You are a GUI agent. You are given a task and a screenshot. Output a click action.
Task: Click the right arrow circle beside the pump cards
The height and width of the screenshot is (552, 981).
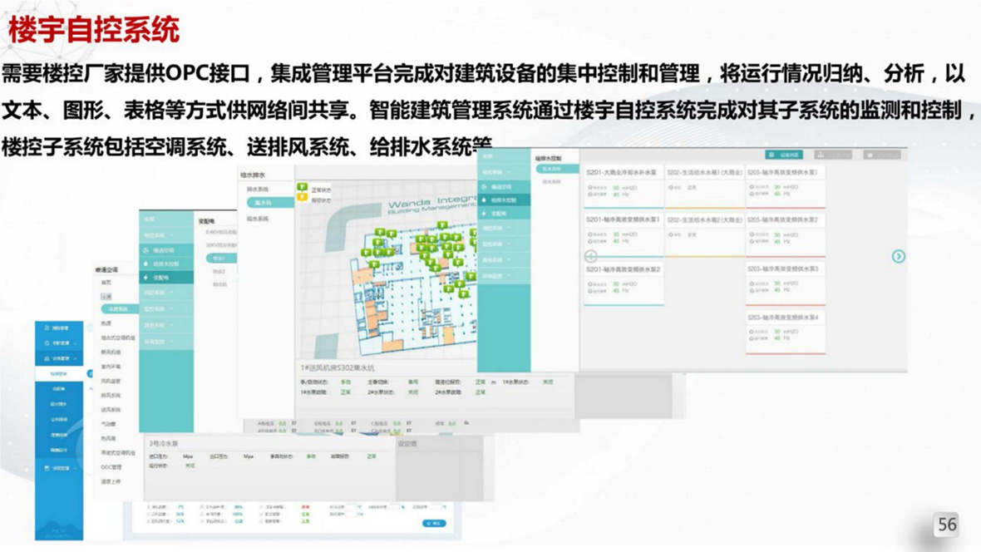pyautogui.click(x=898, y=256)
